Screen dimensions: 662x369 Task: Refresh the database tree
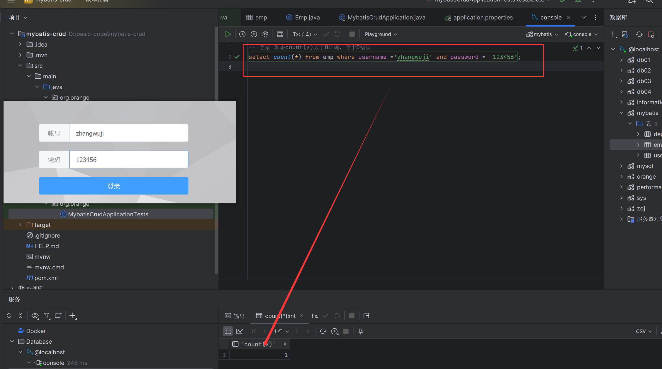(x=639, y=34)
